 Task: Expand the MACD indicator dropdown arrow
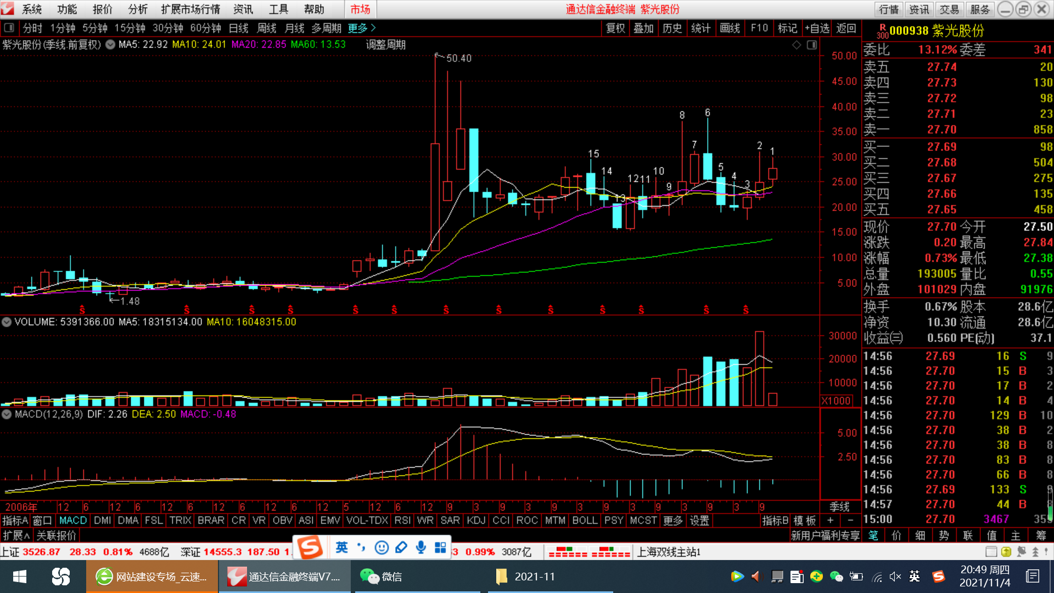(x=7, y=414)
